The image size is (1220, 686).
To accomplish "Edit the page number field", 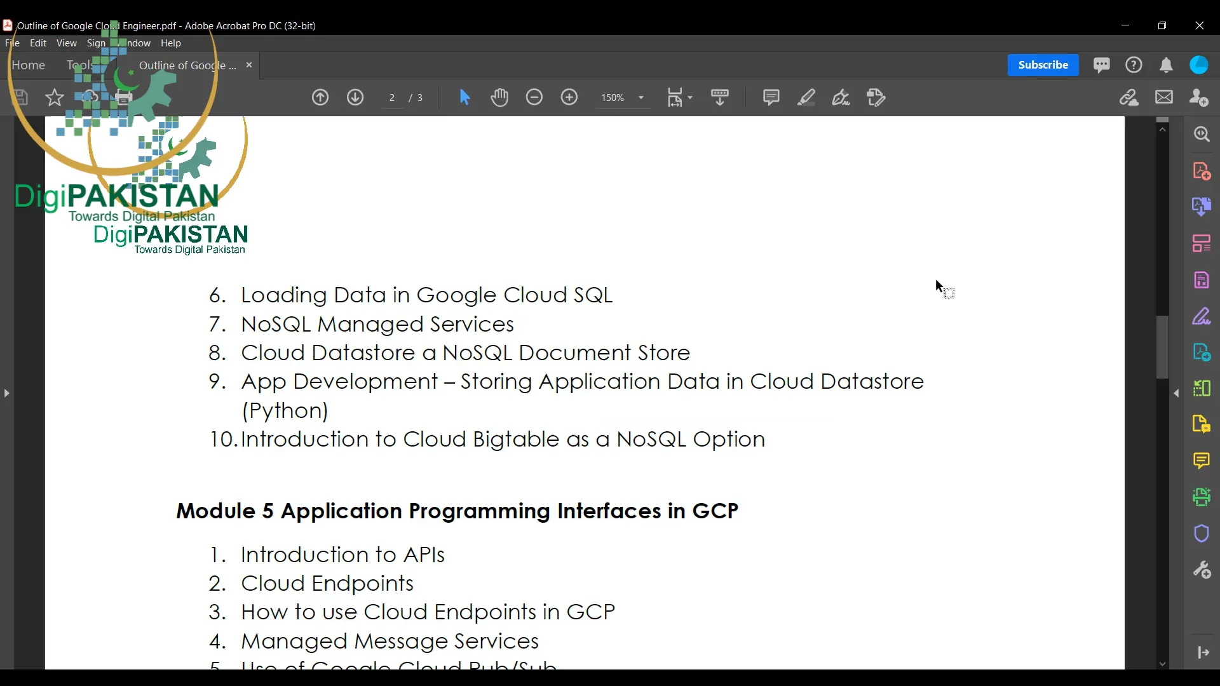I will [393, 98].
